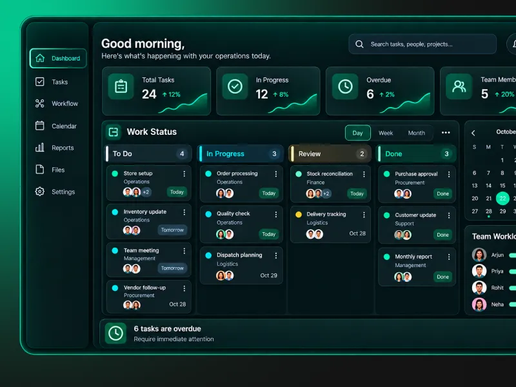Open the Dashboard sidebar item
The image size is (516, 387).
coord(58,58)
